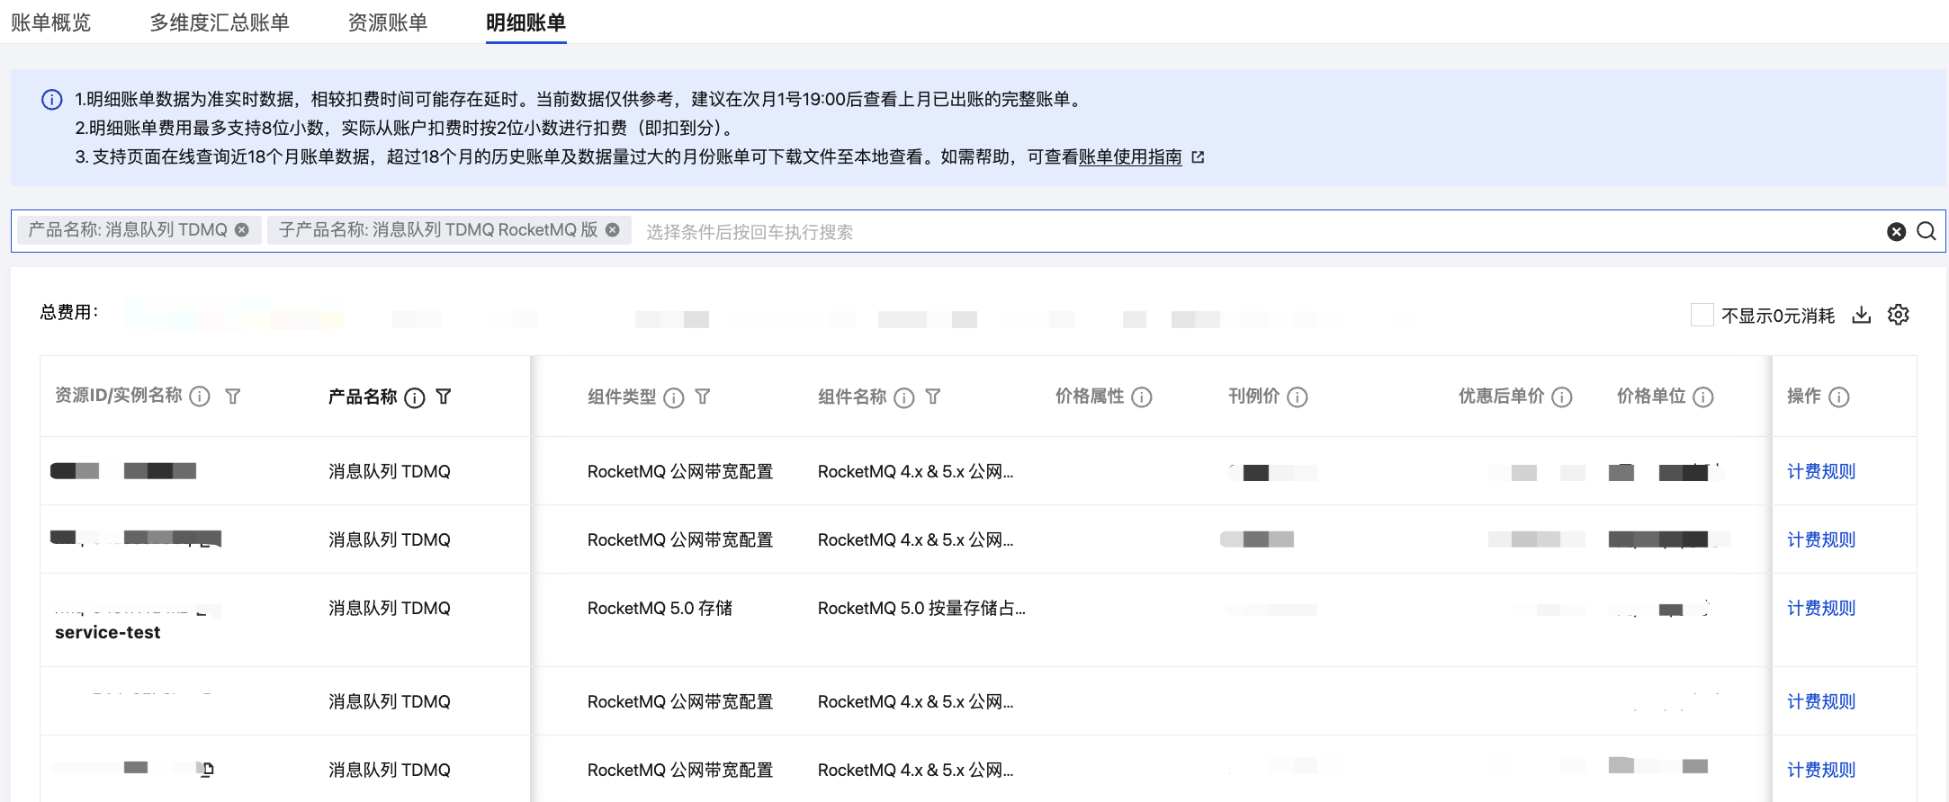Viewport: 1949px width, 802px height.
Task: Click the 刊例价 column header text
Action: [x=1253, y=397]
